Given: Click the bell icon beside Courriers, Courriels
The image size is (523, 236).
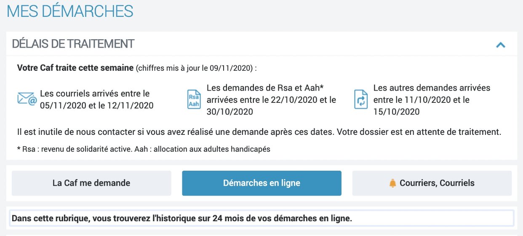Looking at the screenshot, I should (x=393, y=183).
